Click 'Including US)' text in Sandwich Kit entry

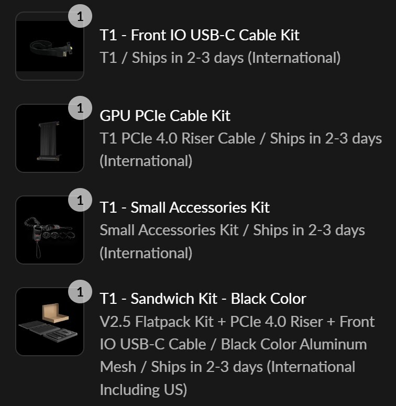point(144,390)
